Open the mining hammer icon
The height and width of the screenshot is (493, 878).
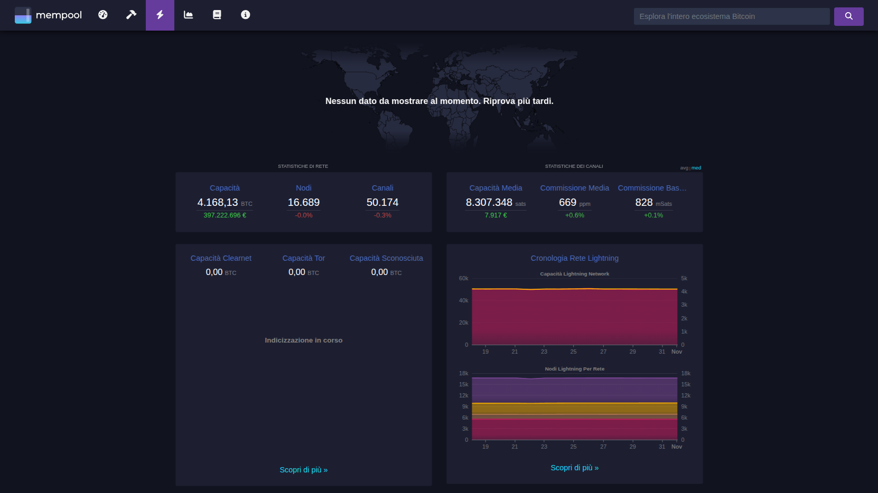[131, 15]
